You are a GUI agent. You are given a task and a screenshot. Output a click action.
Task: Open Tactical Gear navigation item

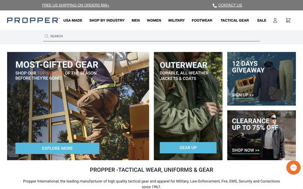click(235, 20)
